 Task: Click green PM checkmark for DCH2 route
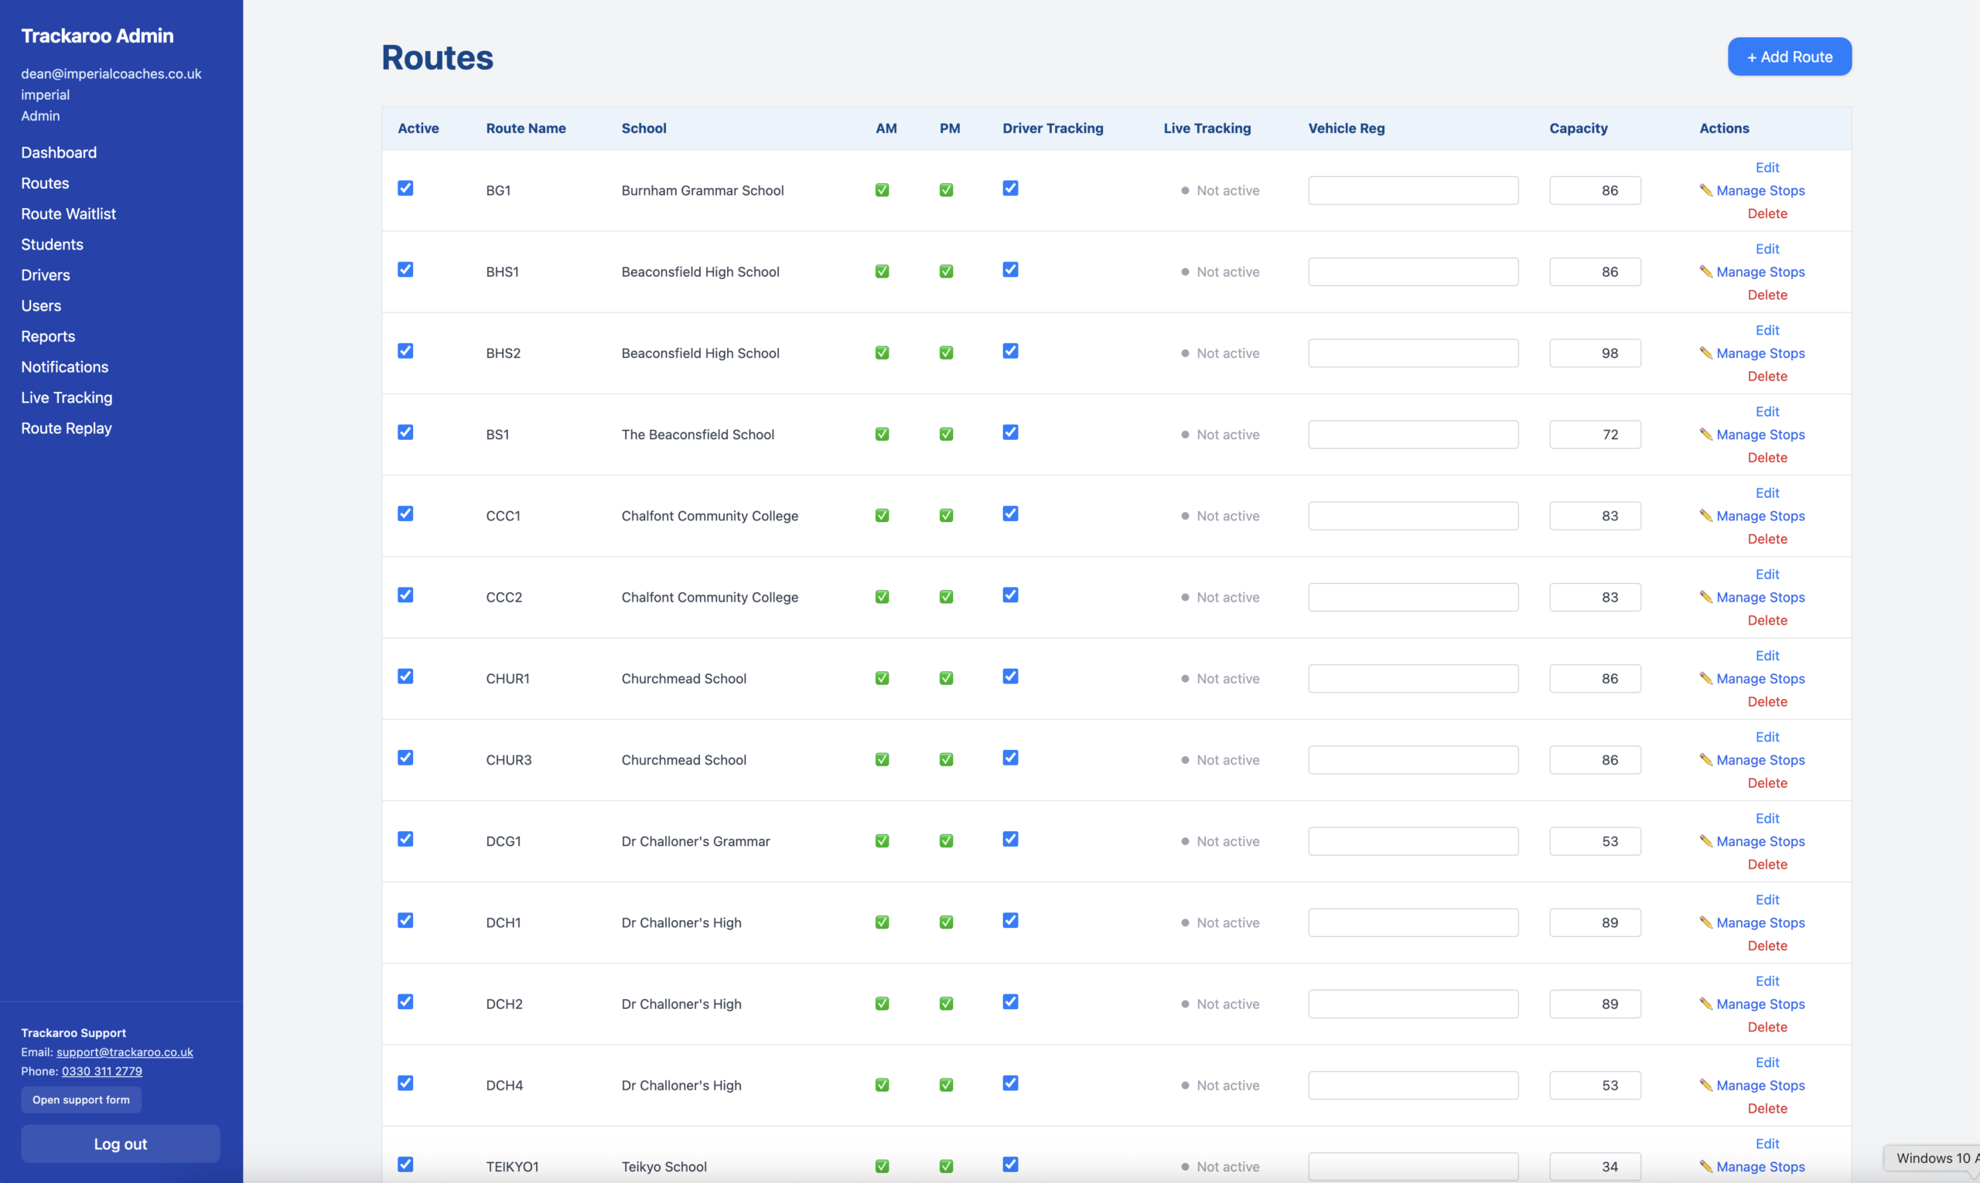[x=946, y=1004]
